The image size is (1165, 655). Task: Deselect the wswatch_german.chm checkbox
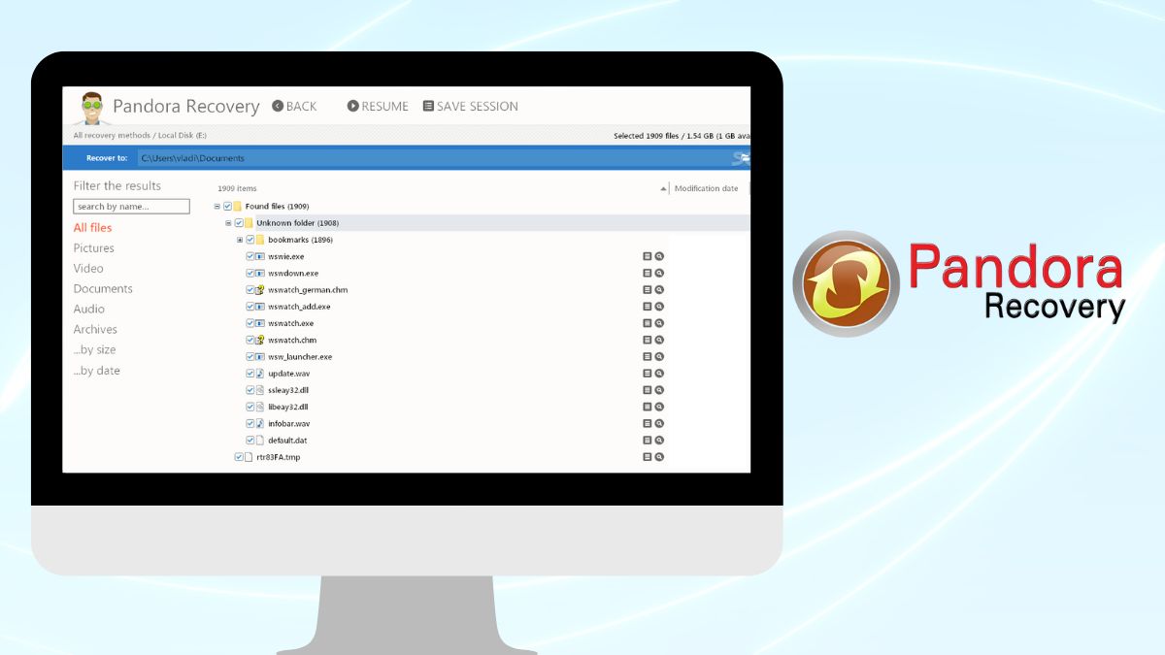[250, 290]
